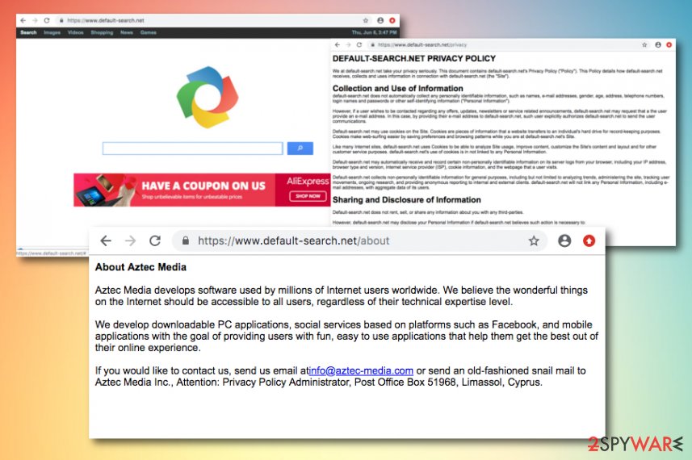Click red extension icon in About window

[589, 240]
